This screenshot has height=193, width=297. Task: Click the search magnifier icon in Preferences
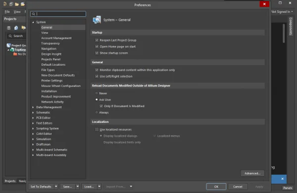pyautogui.click(x=34, y=14)
